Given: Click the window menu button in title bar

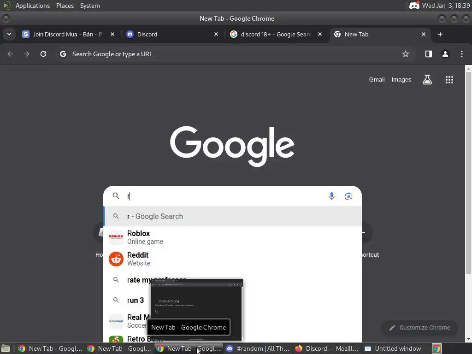Looking at the screenshot, I should 6,18.
